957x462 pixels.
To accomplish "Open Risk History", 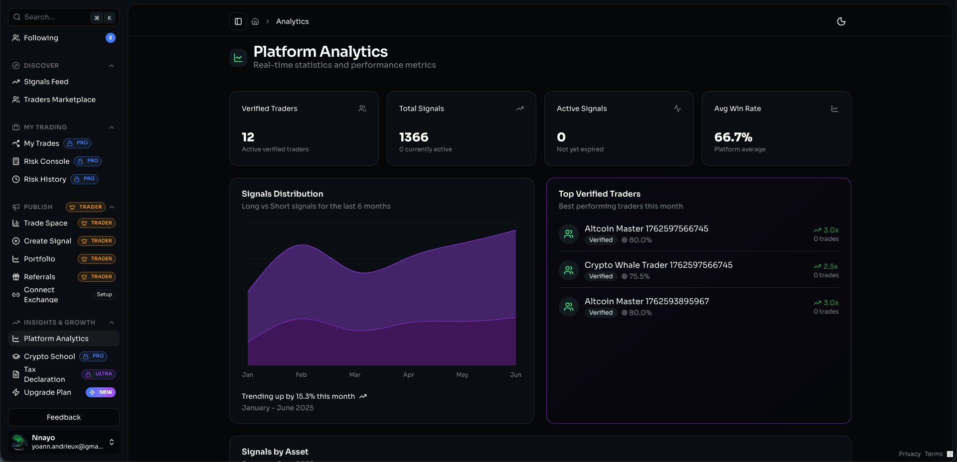I will 64,179.
